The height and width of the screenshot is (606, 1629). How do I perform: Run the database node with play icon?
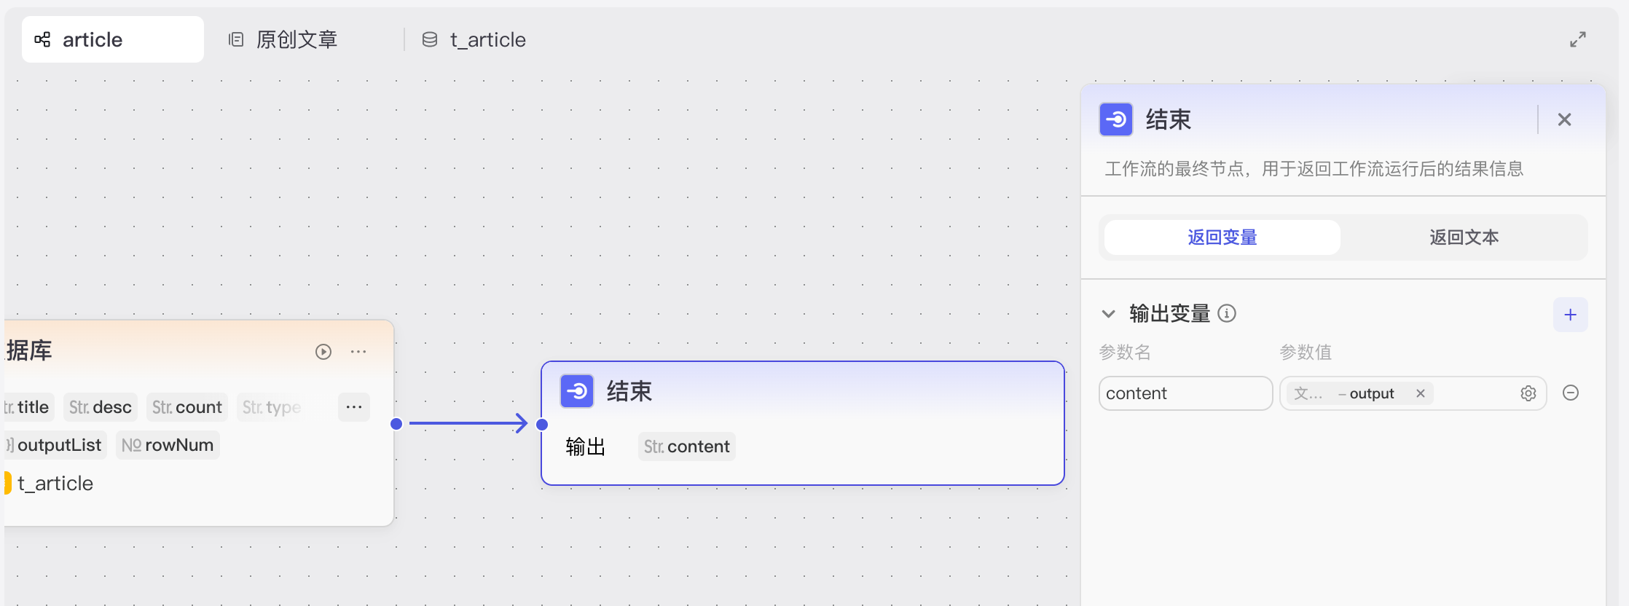(x=323, y=352)
